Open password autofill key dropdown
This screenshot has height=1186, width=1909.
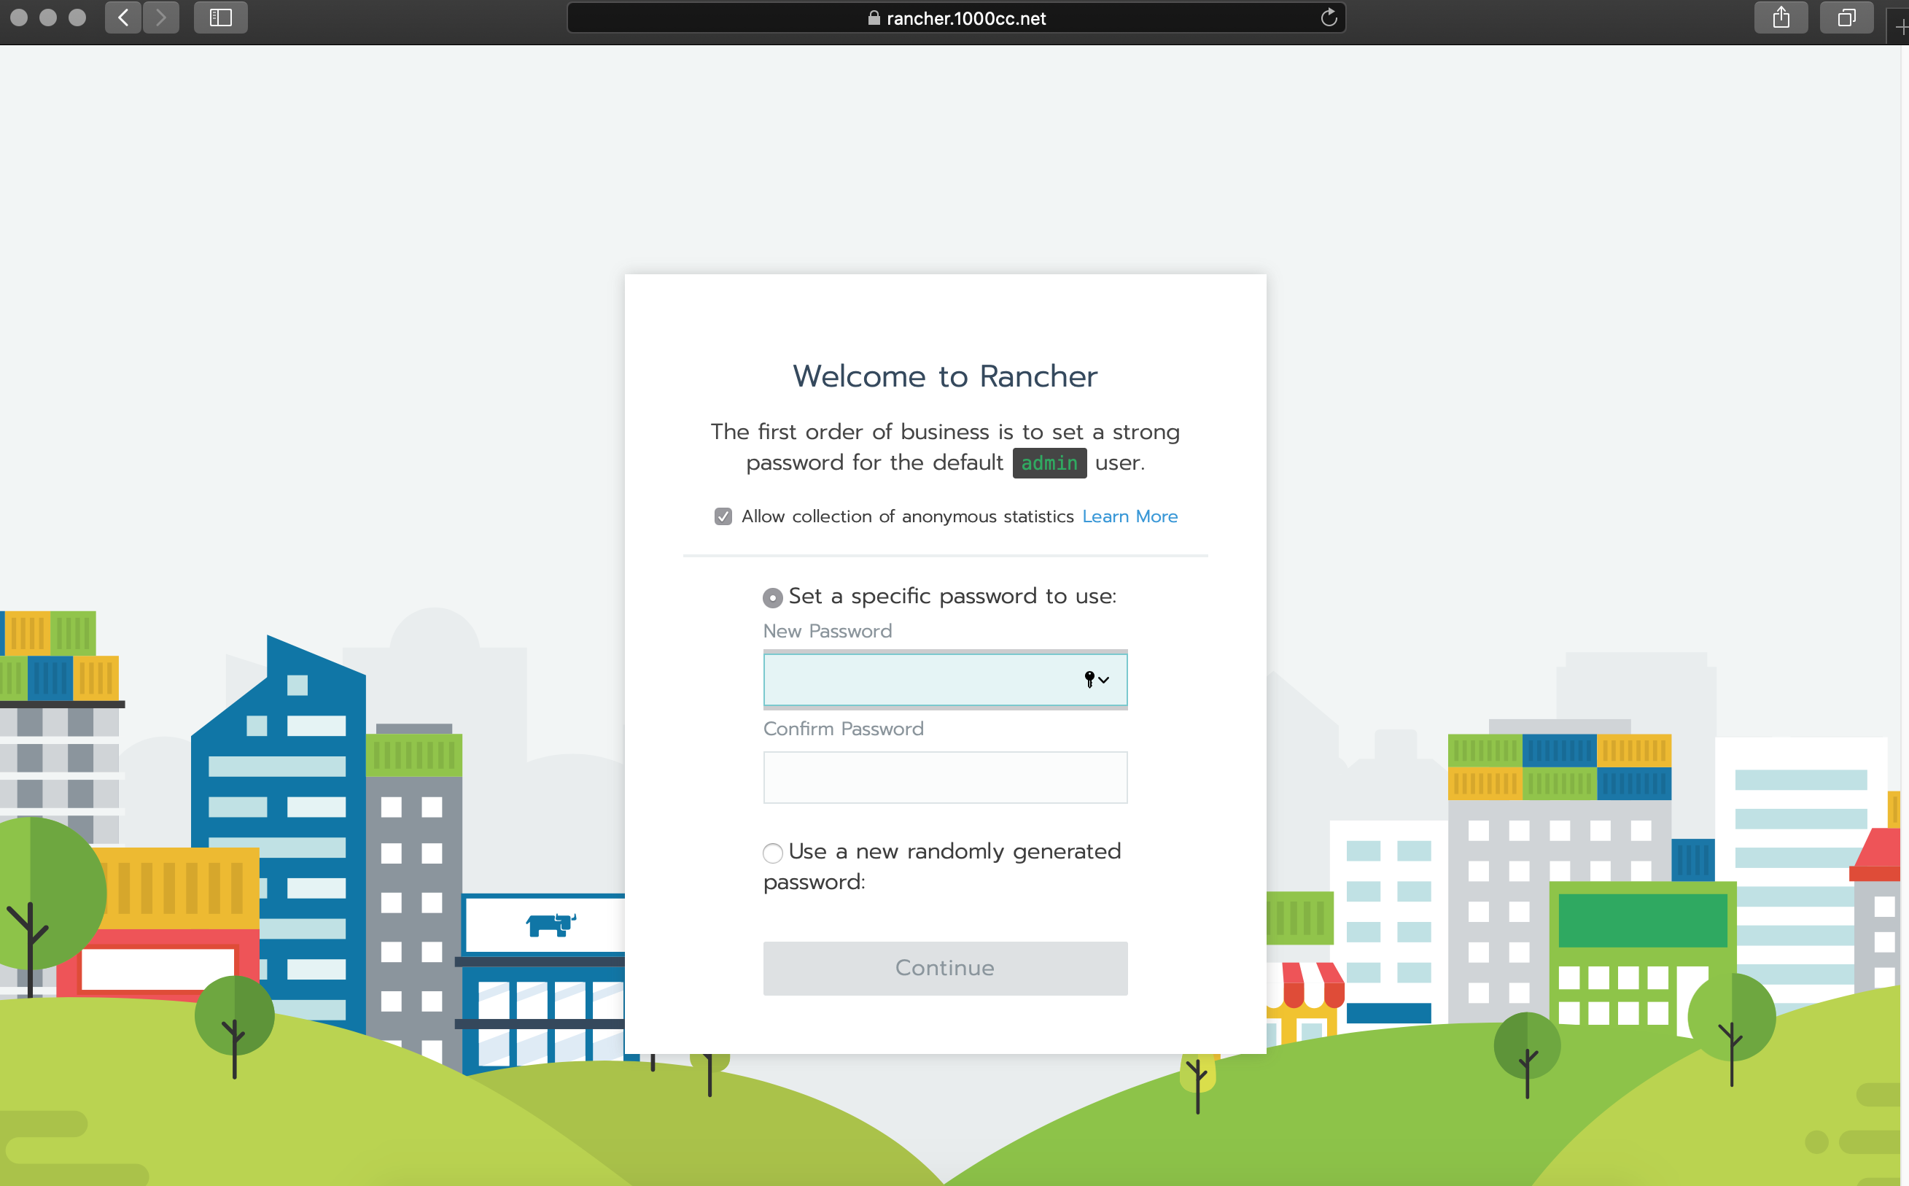1097,679
